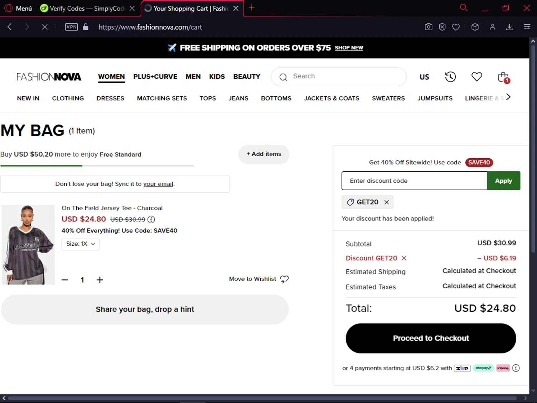Open the JUMPSUITS menu

click(435, 98)
